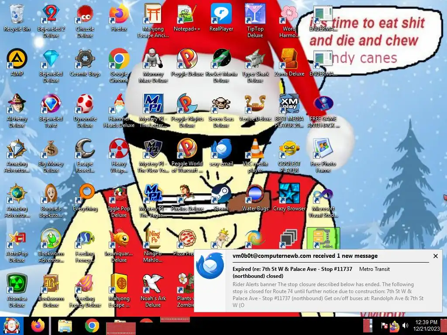Image resolution: width=447 pixels, height=335 pixels.
Task: Open VLC media player shortcut
Action: [x=255, y=156]
